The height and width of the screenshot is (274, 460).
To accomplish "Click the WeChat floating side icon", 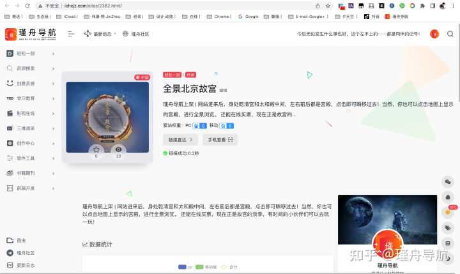I will pos(448,182).
